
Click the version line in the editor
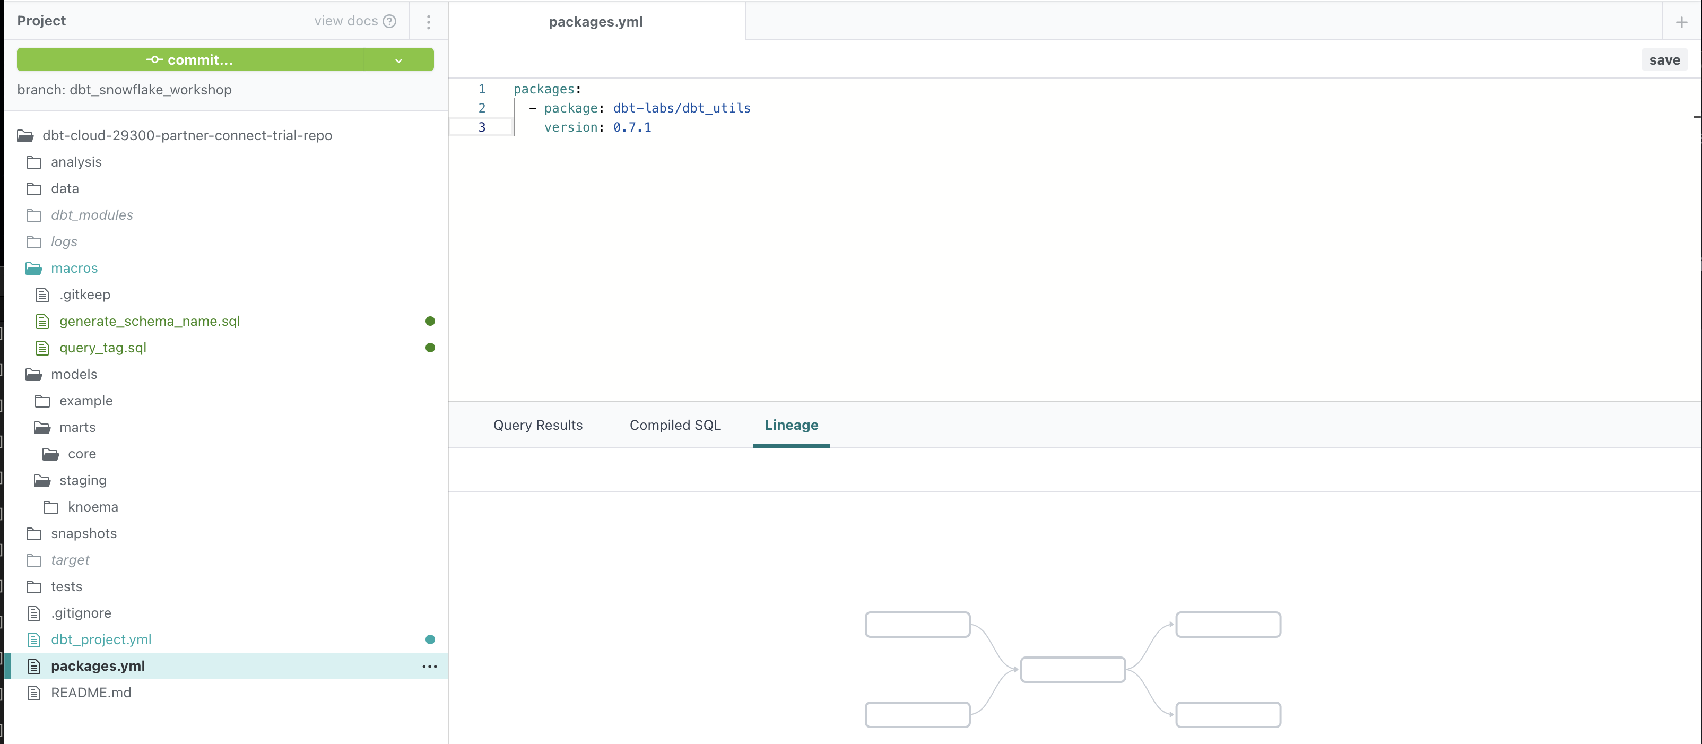point(597,127)
